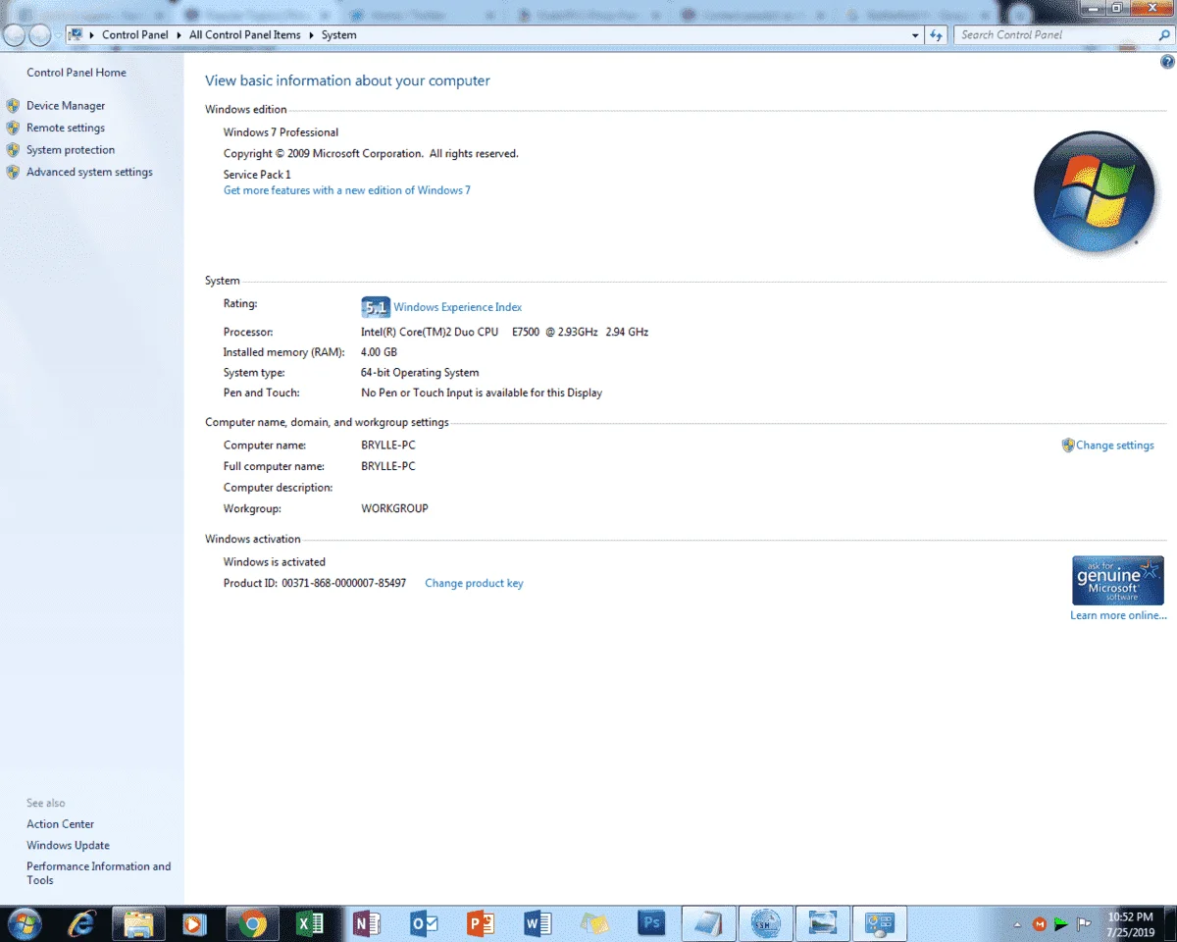This screenshot has width=1177, height=942.
Task: Switch to Google Chrome on taskbar
Action: 252,923
